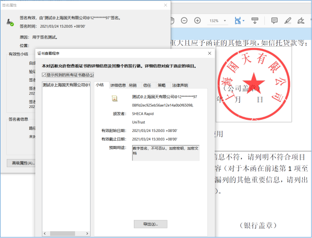The width and height of the screenshot is (312, 238).
Task: Click the (银行盖章) text in the document
Action: (258, 225)
